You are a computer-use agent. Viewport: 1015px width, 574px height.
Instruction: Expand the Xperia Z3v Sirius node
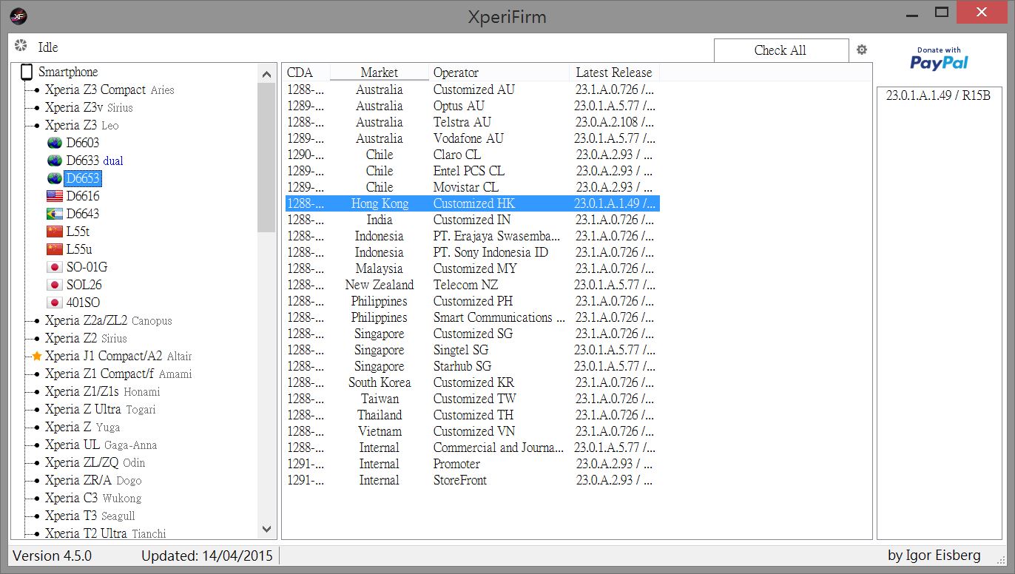(36, 107)
